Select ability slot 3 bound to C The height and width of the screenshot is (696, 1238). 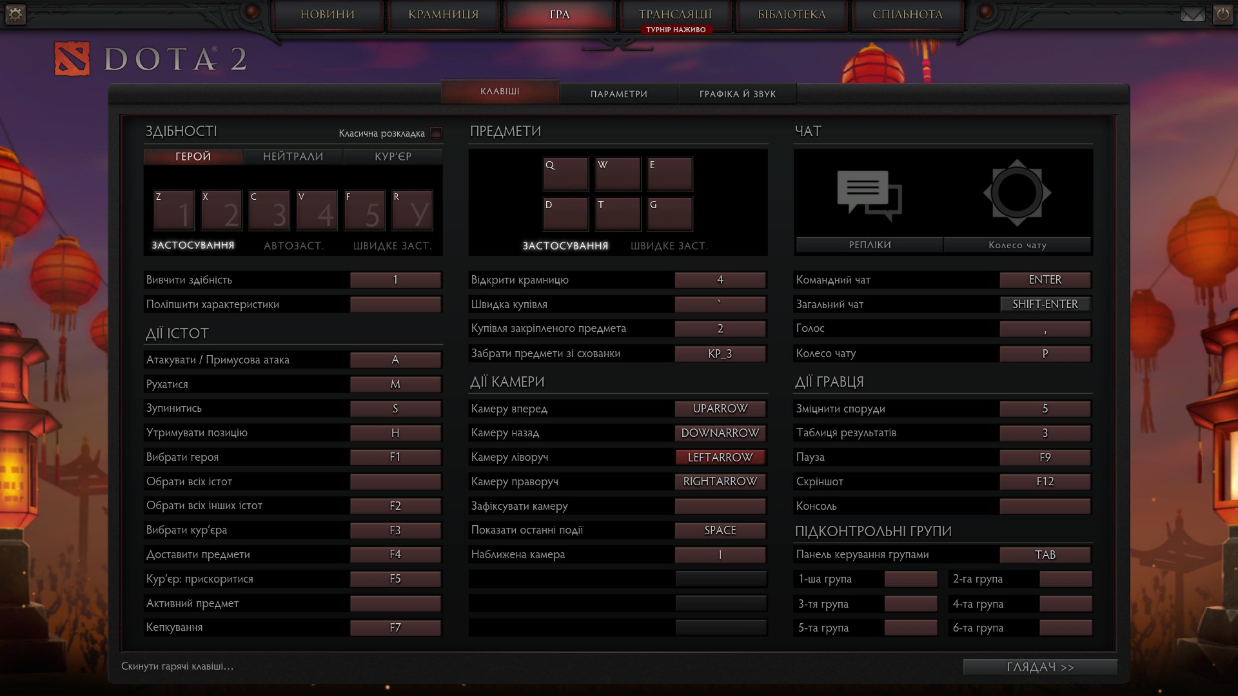pos(270,211)
